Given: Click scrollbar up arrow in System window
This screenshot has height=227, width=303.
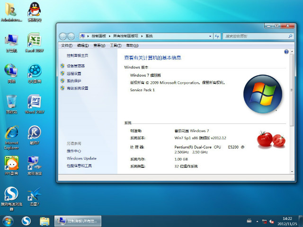Looking at the screenshot, I should (x=292, y=52).
